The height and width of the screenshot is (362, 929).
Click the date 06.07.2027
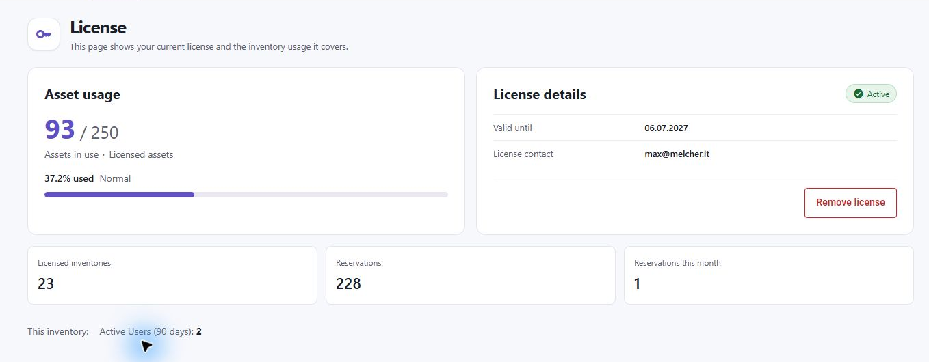click(x=666, y=128)
